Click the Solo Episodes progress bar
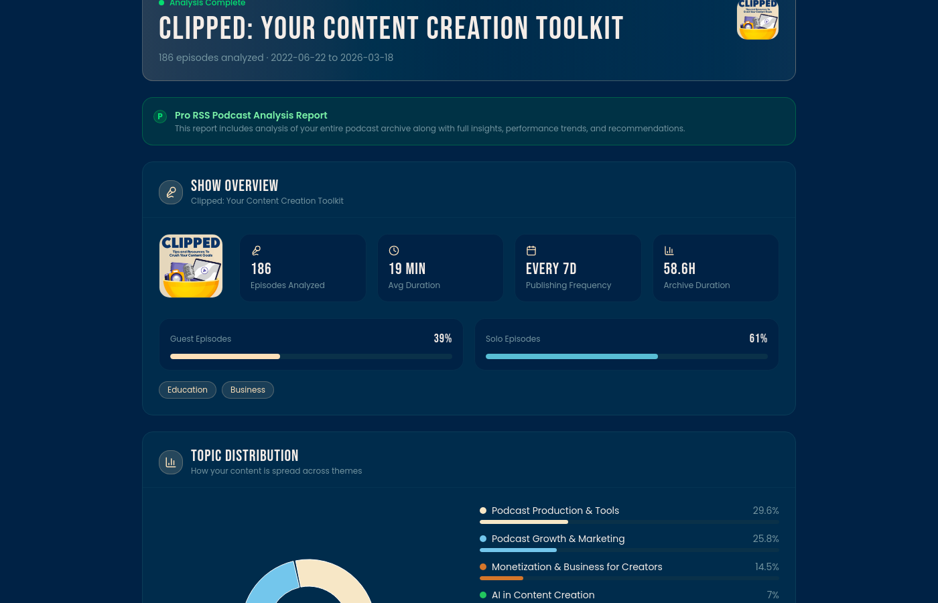This screenshot has height=603, width=938. (x=626, y=356)
